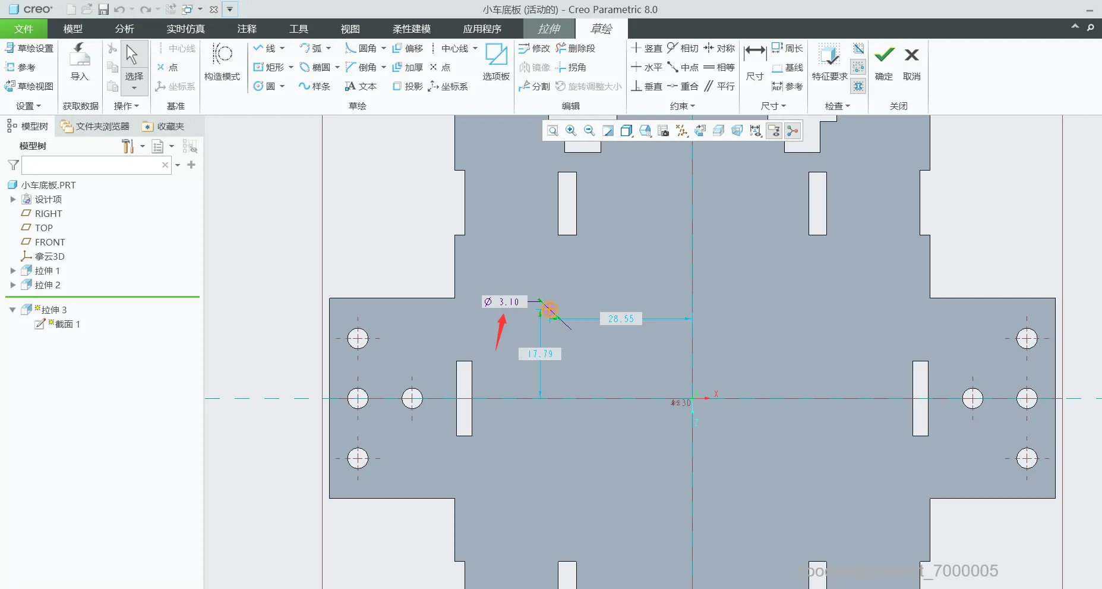Click the Modify (修改) tool
Viewport: 1102px width, 589px height.
[x=534, y=48]
